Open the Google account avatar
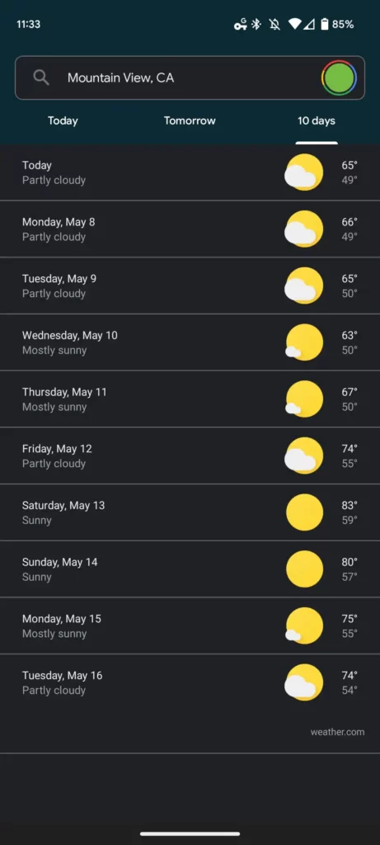 339,78
